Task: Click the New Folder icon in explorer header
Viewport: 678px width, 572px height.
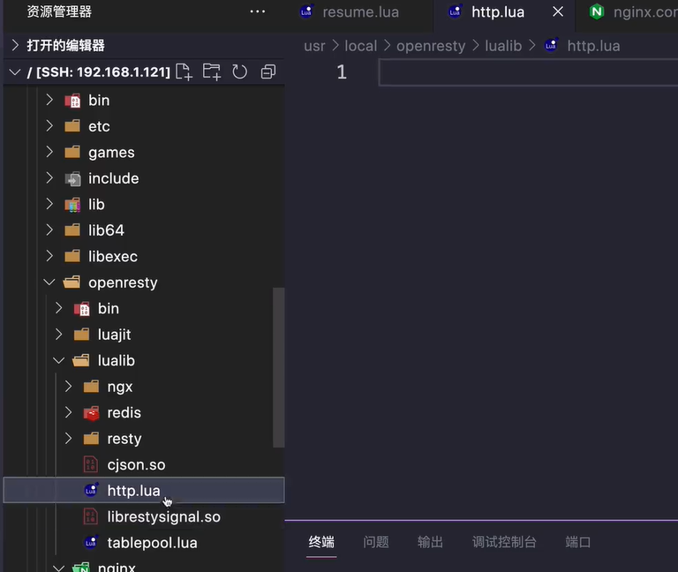Action: 212,71
